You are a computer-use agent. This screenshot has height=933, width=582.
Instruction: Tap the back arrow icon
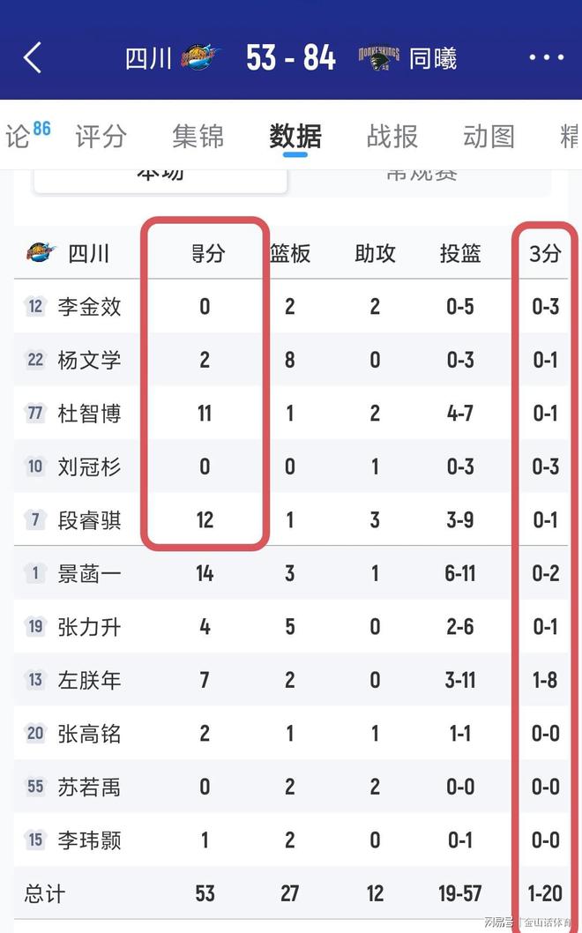coord(33,58)
